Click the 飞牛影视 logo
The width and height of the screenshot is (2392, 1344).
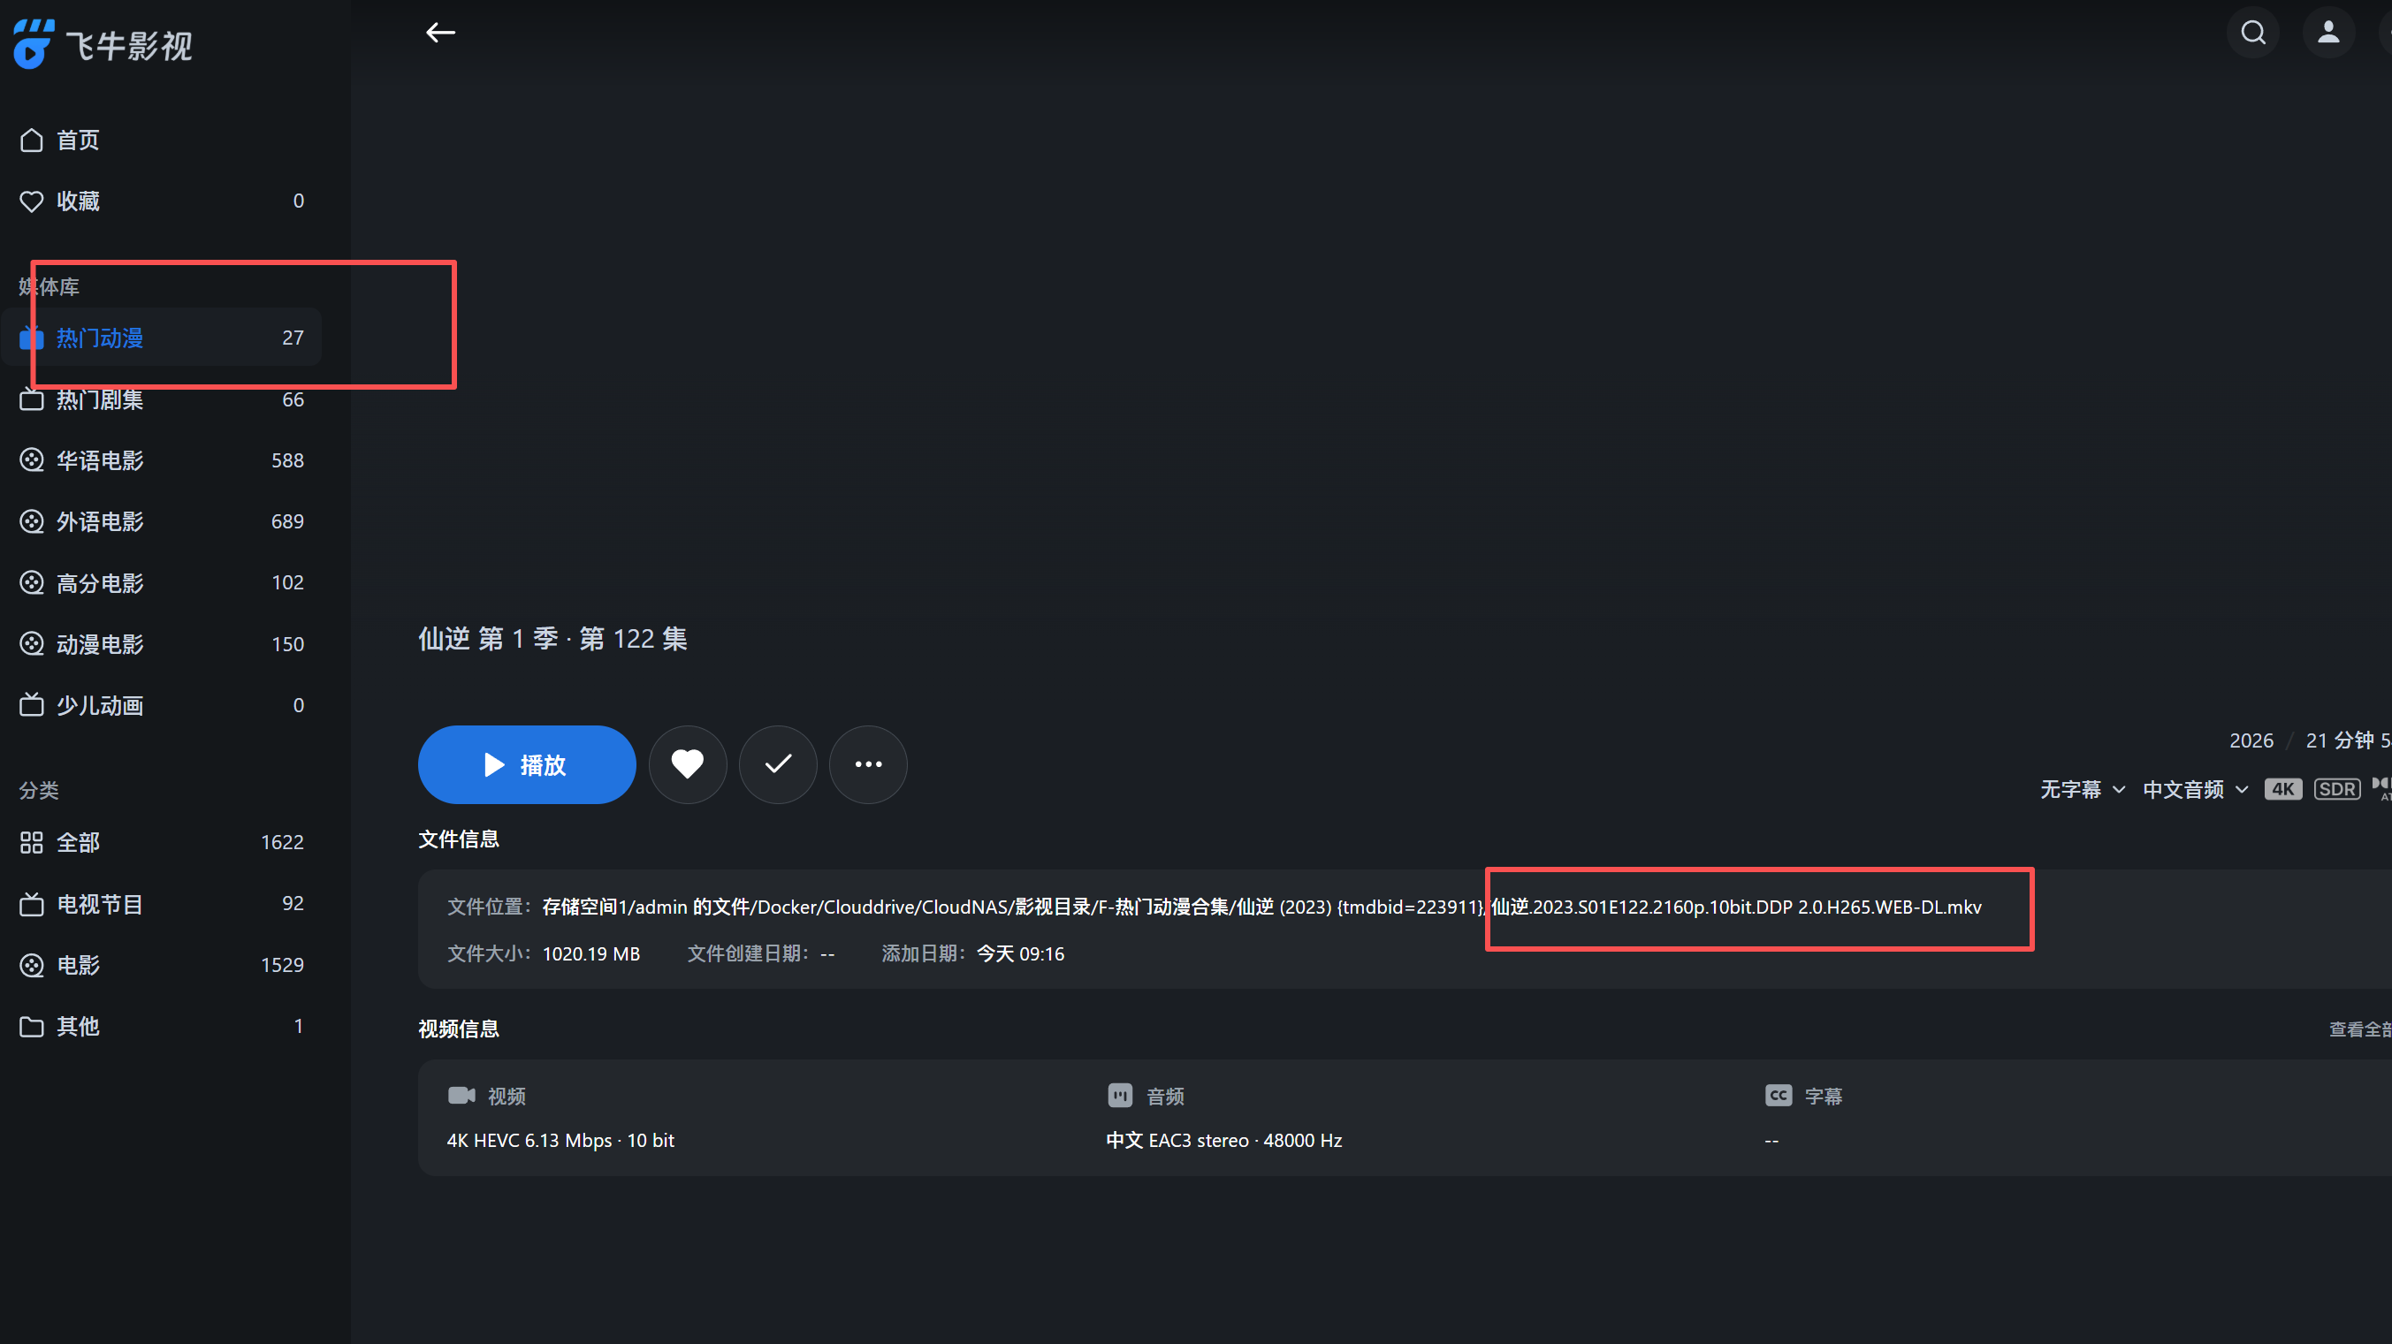(x=103, y=44)
